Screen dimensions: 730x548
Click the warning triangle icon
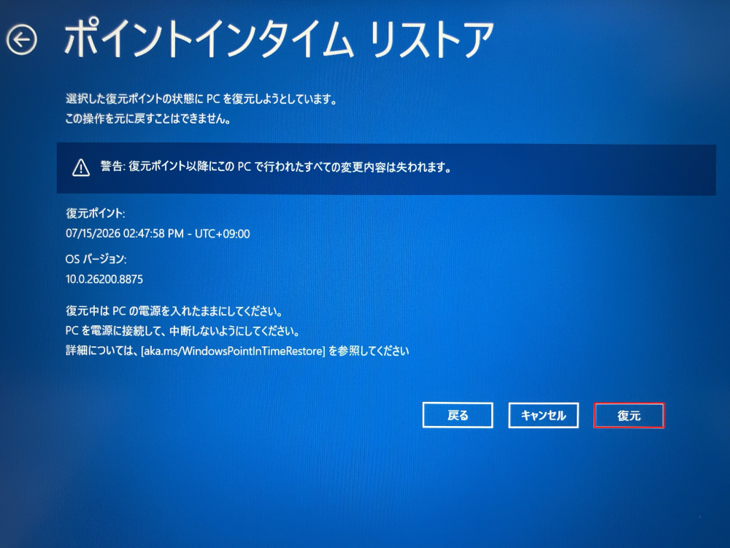click(x=81, y=168)
